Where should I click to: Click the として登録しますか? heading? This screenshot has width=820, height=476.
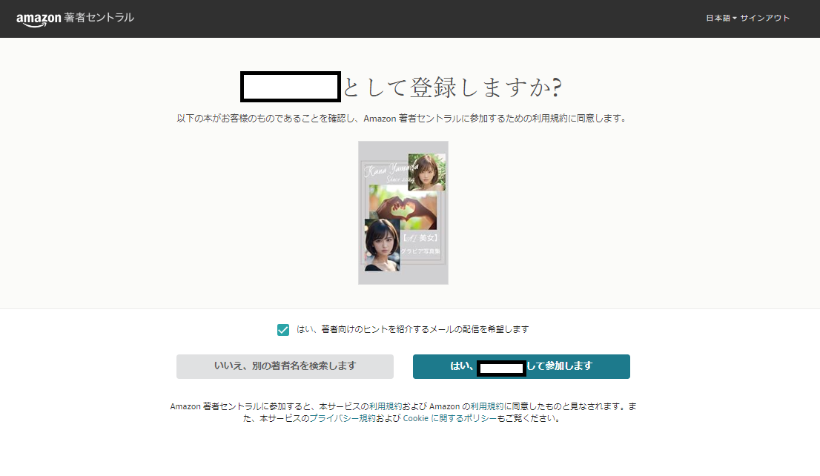pos(452,87)
